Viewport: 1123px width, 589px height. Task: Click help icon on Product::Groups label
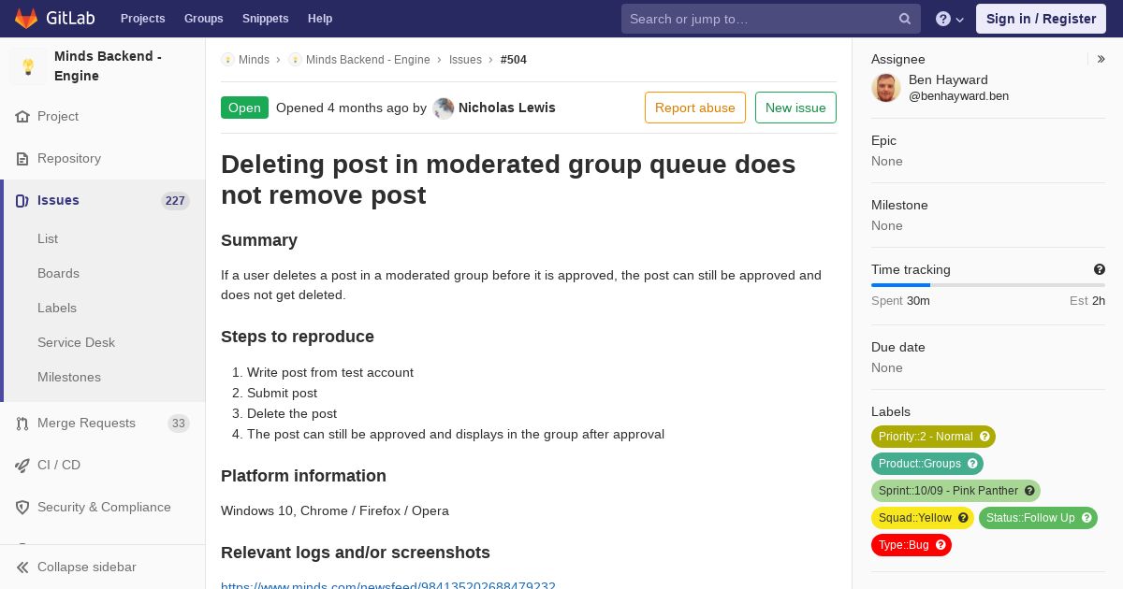972,464
